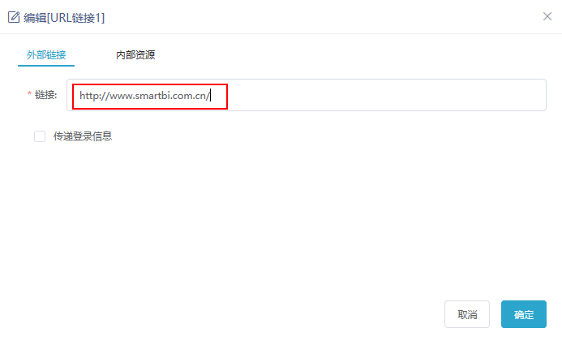Viewport: 562px width, 341px height.
Task: Click the red required asterisk beside 链接
Action: pyautogui.click(x=29, y=93)
